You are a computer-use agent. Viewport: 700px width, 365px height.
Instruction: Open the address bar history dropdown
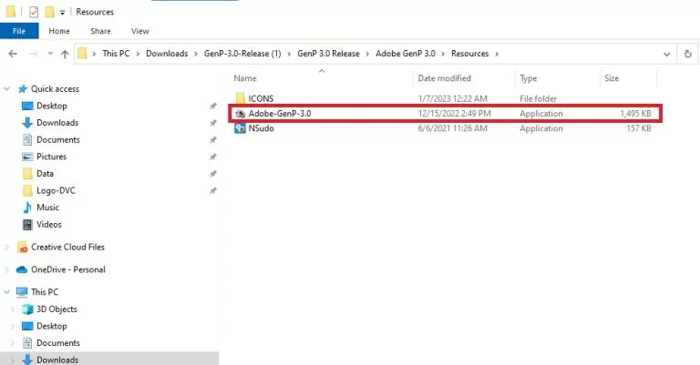[664, 54]
